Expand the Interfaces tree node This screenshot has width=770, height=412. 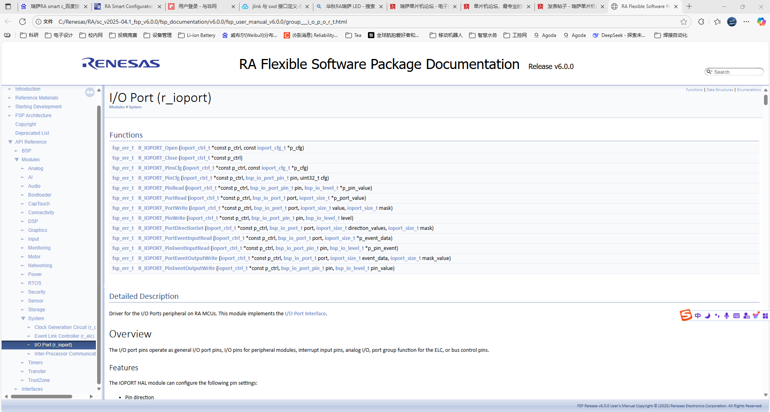click(x=16, y=389)
